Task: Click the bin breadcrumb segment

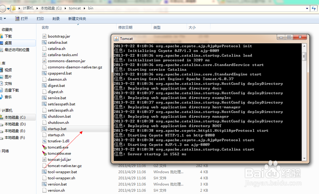Action: 91,8
